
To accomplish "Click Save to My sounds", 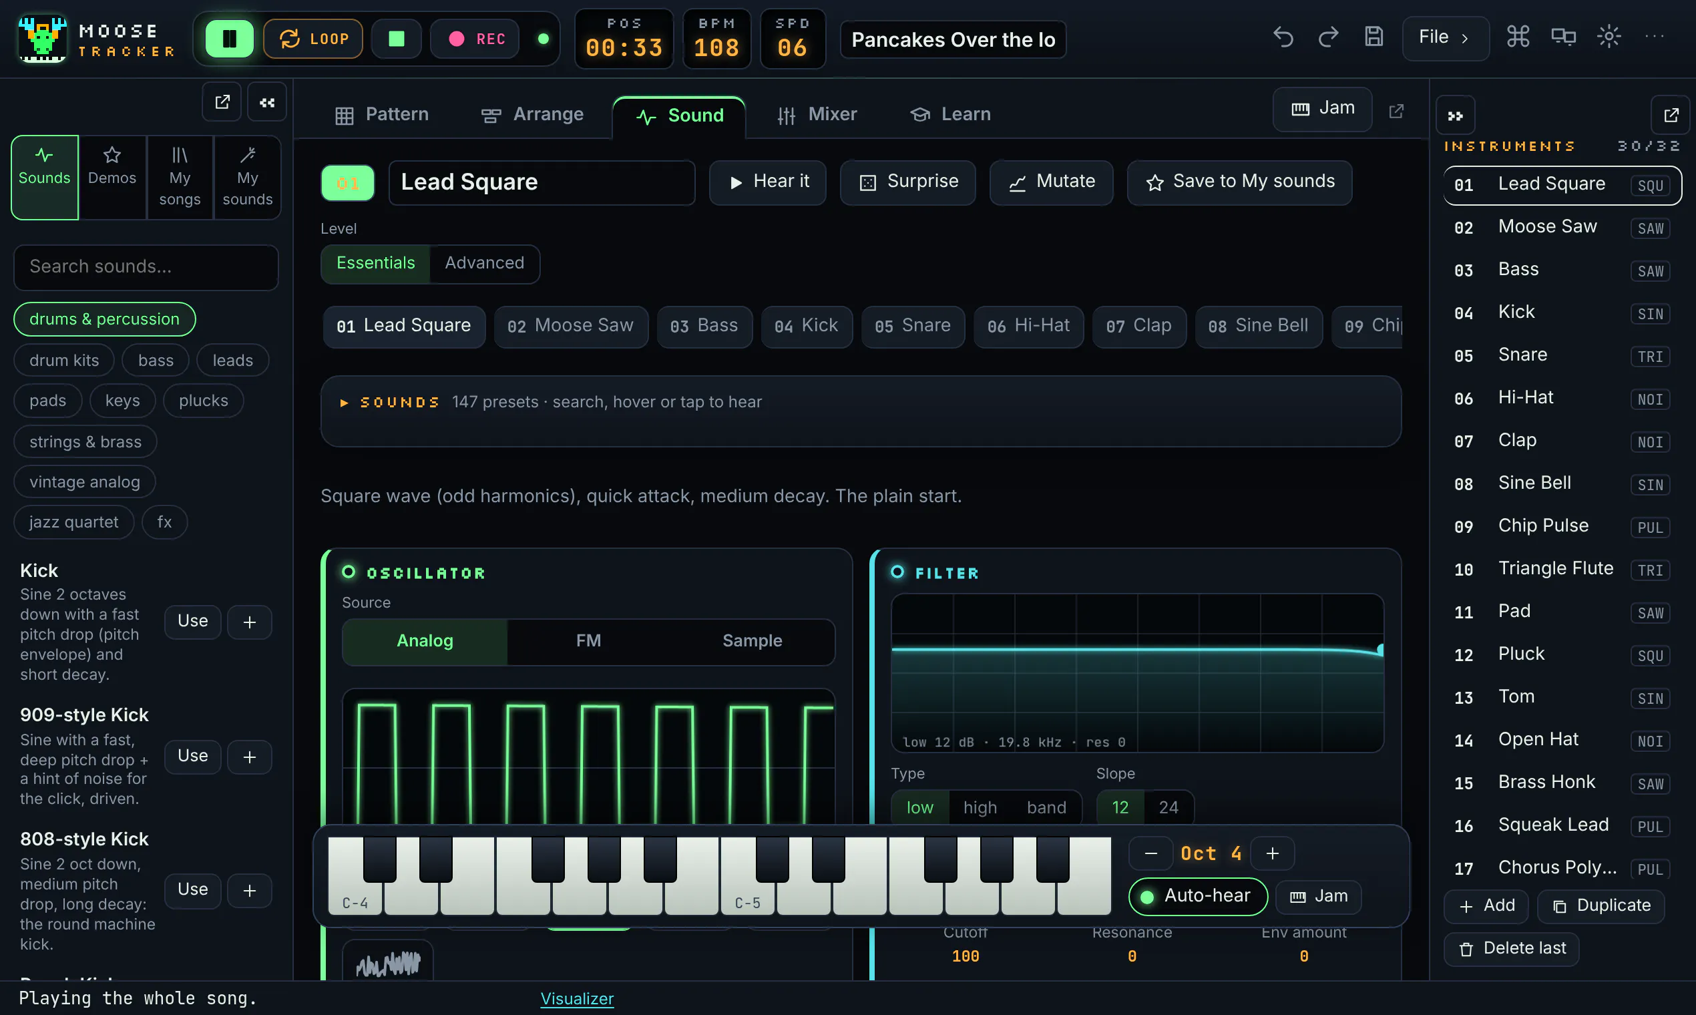I will tap(1240, 182).
